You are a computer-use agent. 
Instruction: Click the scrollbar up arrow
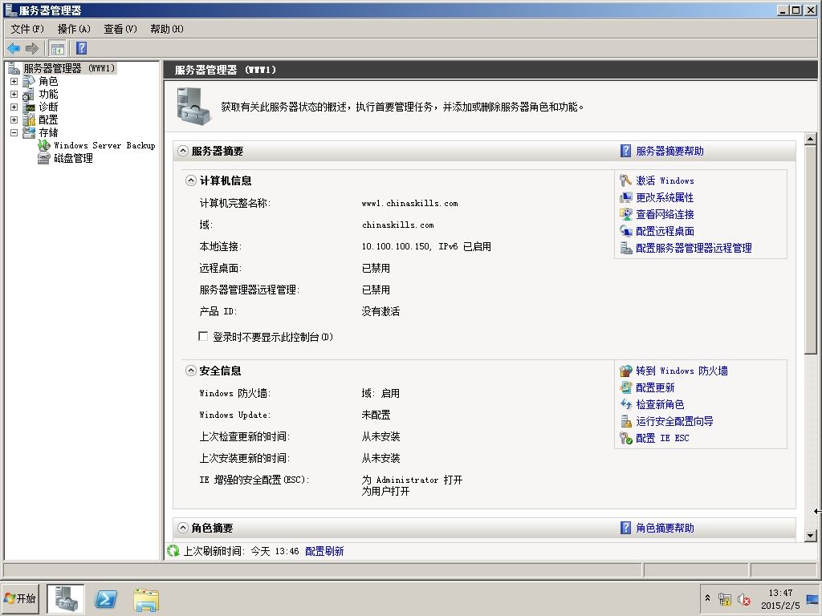pyautogui.click(x=810, y=139)
